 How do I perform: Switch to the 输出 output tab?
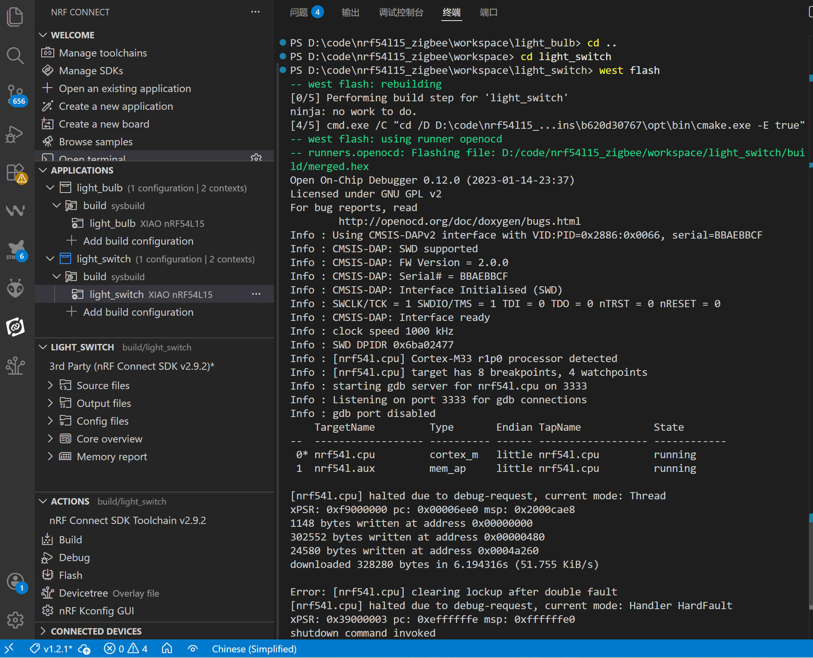point(350,13)
